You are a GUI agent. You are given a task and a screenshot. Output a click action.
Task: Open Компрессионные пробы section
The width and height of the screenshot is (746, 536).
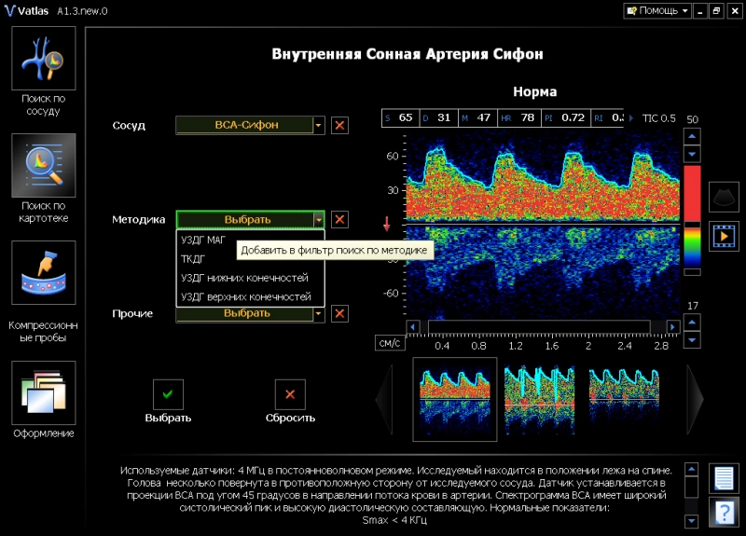[x=44, y=272]
